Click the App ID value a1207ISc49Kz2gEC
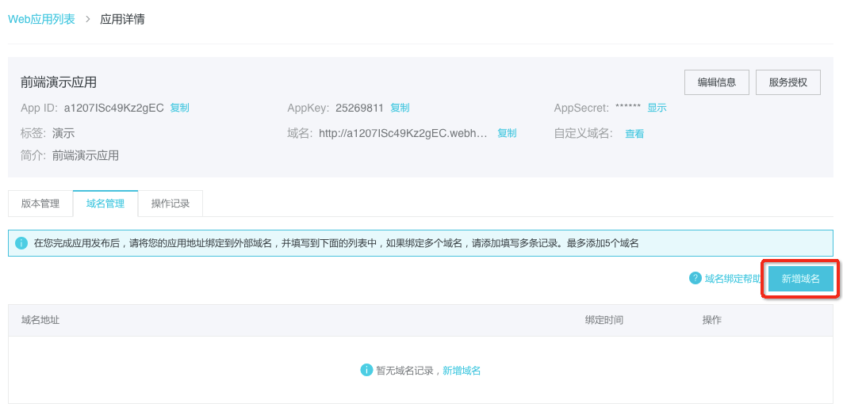The height and width of the screenshot is (415, 843). 114,108
